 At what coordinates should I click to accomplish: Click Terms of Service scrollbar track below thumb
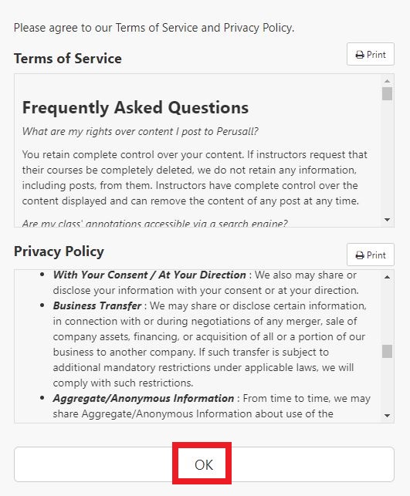tap(387, 157)
